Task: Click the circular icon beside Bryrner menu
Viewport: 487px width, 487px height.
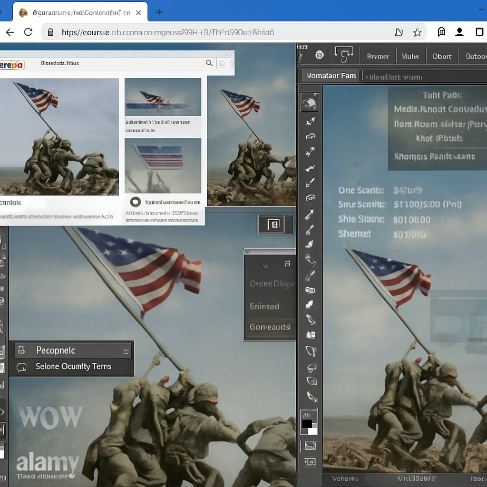Action: [x=320, y=56]
